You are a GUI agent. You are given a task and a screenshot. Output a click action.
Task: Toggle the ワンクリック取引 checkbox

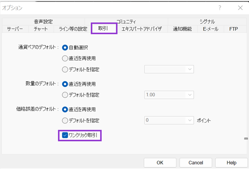[65, 135]
